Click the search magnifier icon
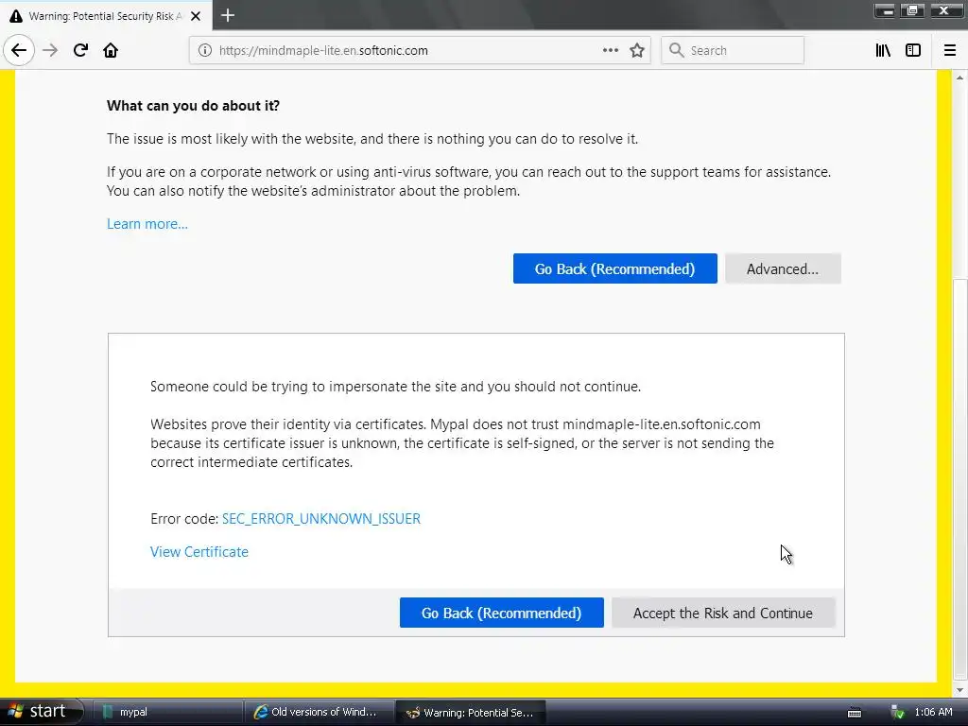This screenshot has width=968, height=726. (677, 50)
